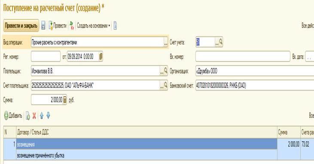314x164 pixels.
Task: Click the "Вх. дата" input field
Action: pyautogui.click(x=310, y=57)
